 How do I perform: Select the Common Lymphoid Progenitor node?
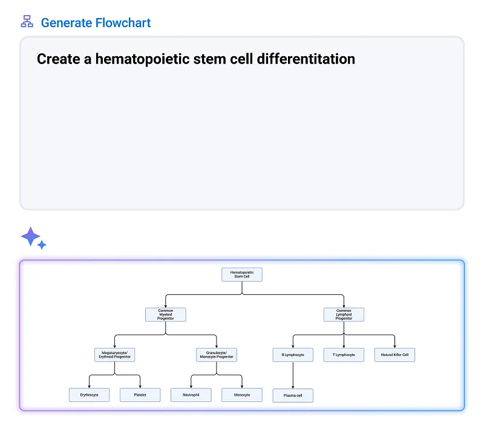coord(344,314)
